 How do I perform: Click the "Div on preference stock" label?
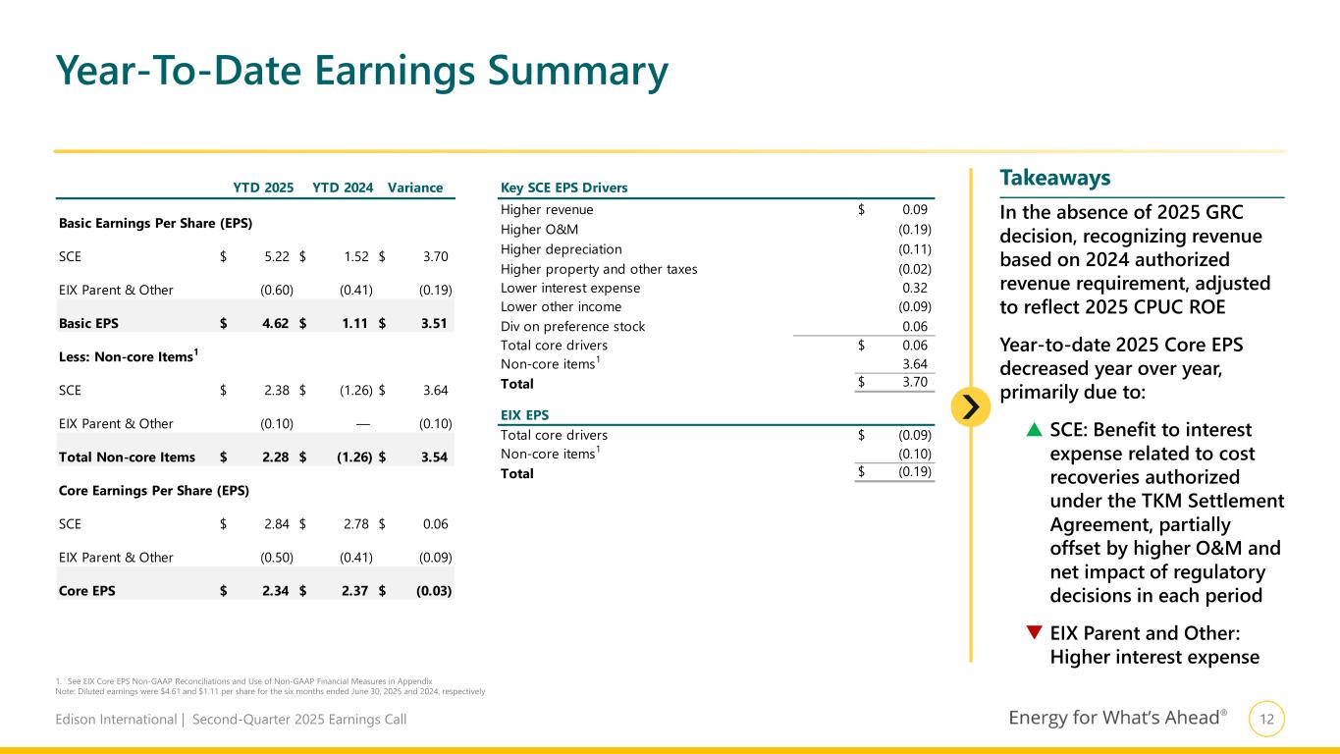tap(573, 327)
